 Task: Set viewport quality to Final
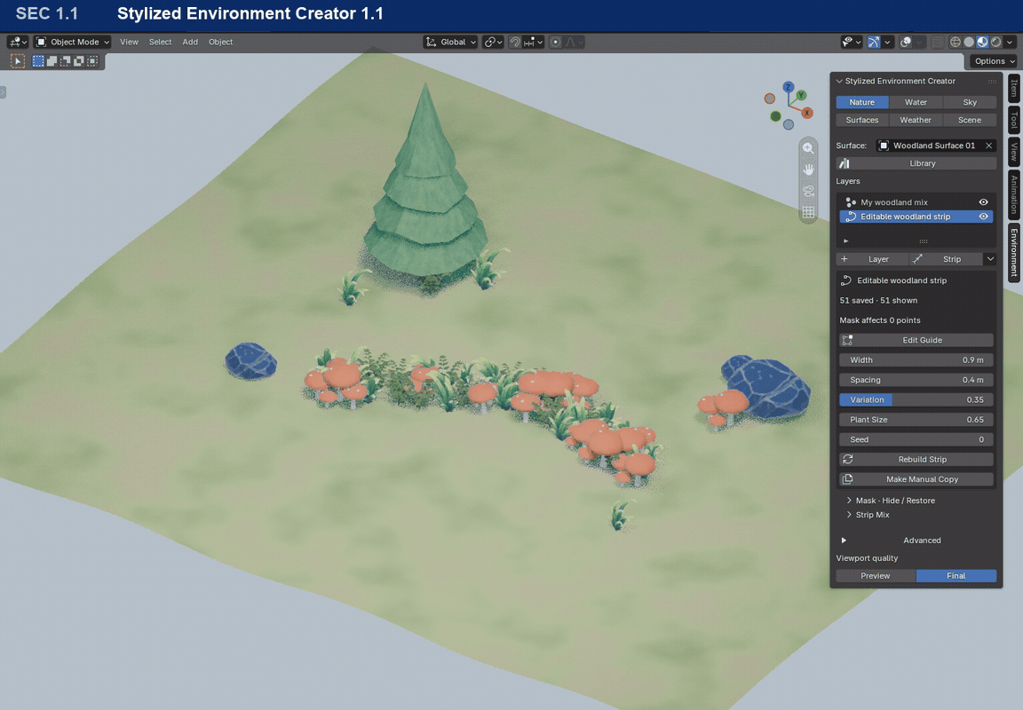point(956,576)
